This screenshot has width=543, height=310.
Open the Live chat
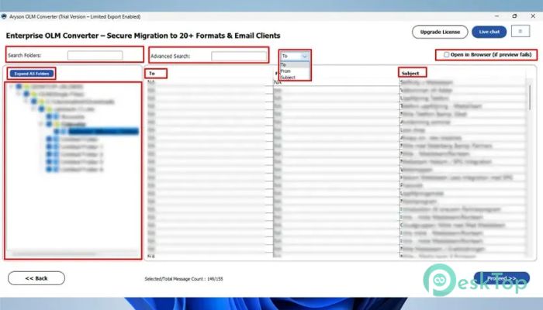coord(489,32)
